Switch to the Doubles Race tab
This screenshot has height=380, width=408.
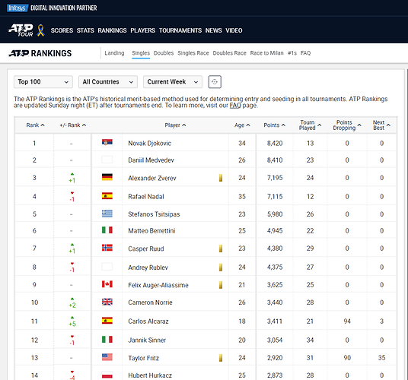click(230, 53)
